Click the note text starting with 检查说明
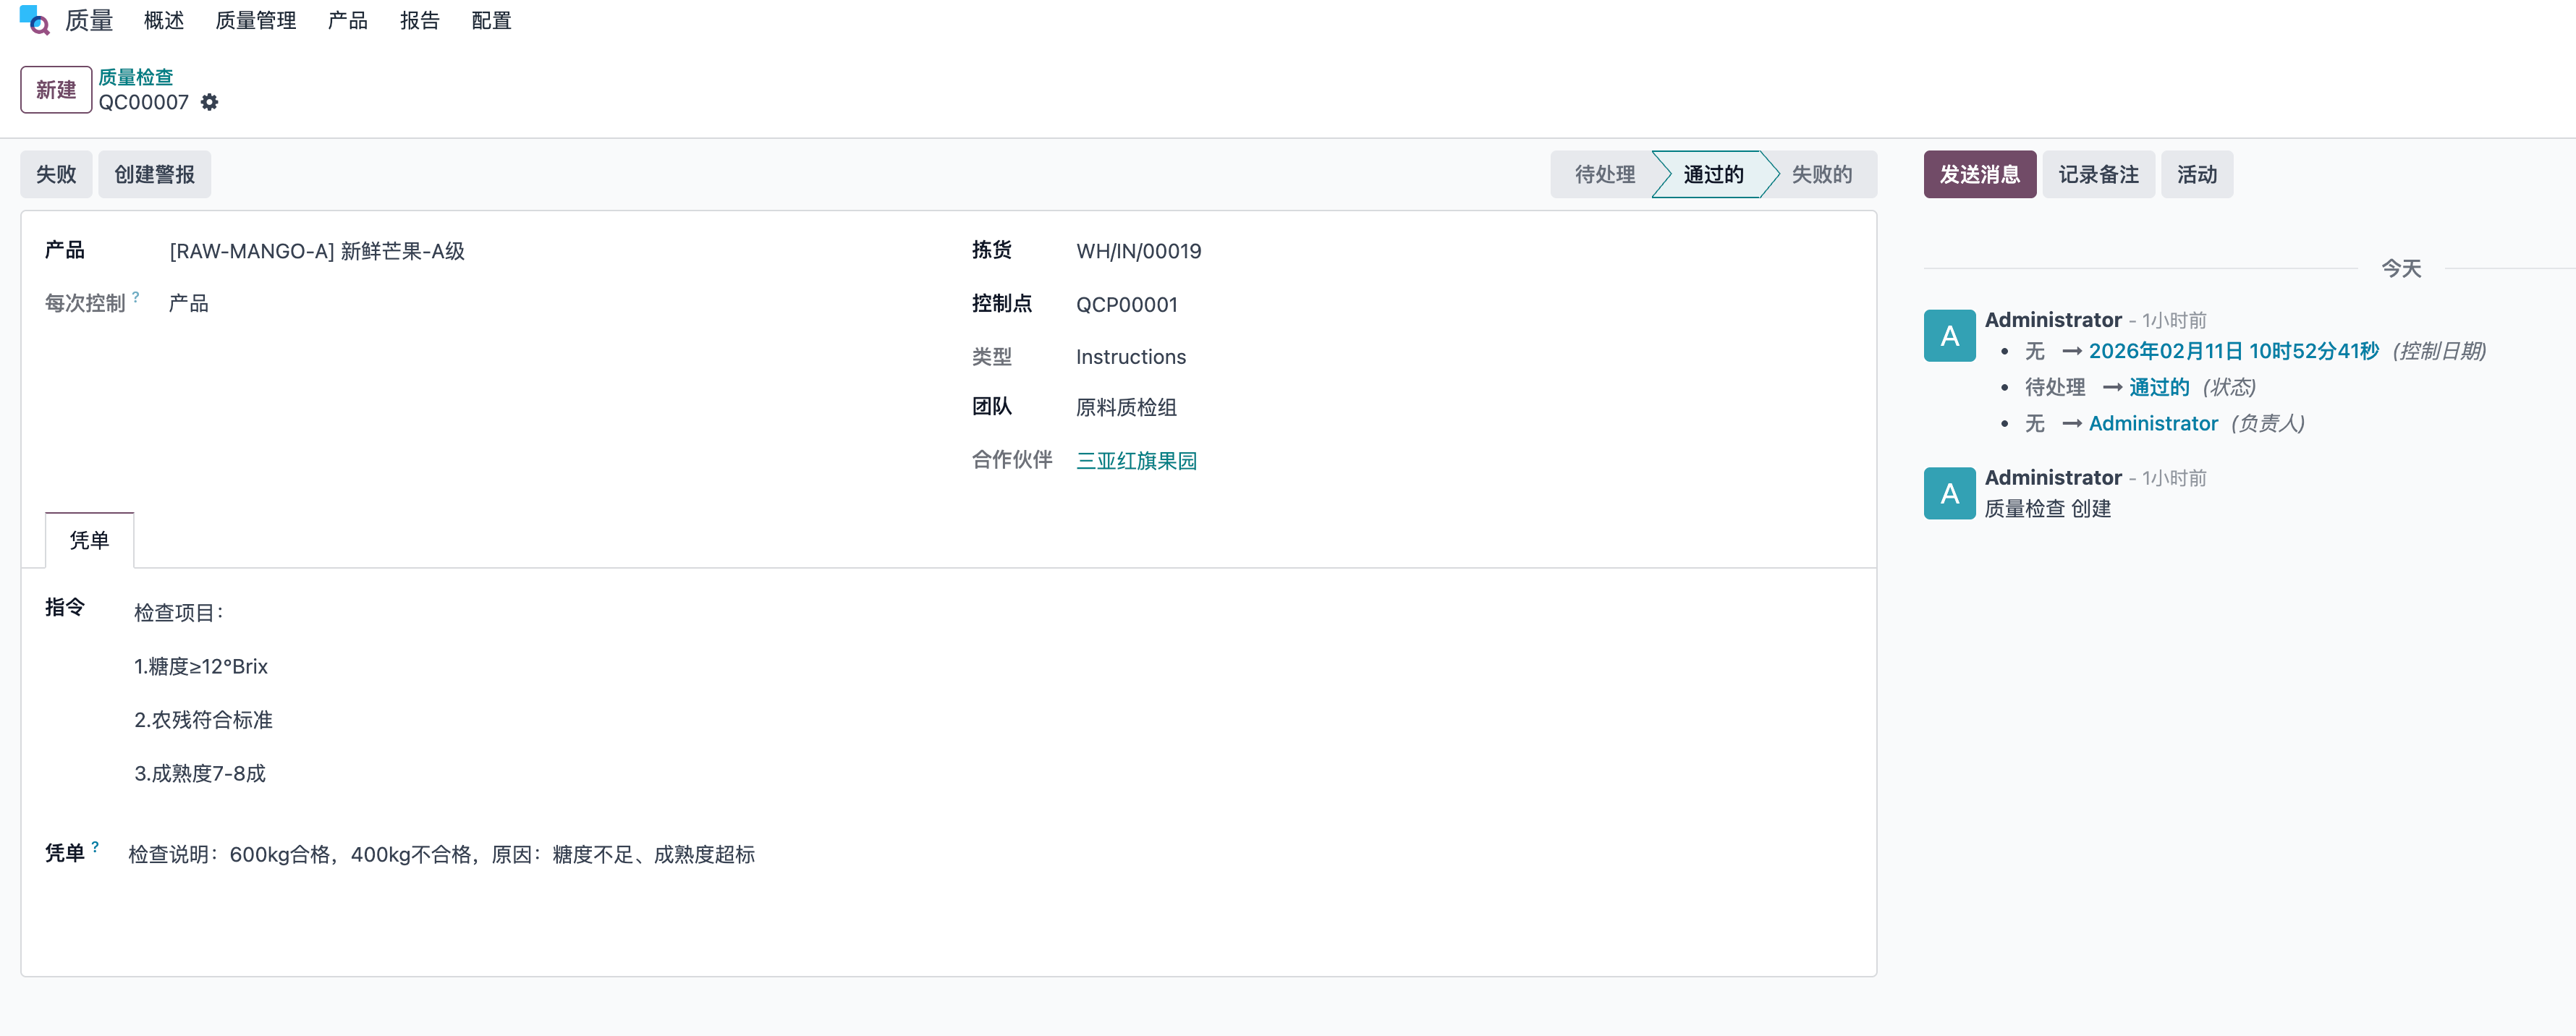 (x=441, y=854)
